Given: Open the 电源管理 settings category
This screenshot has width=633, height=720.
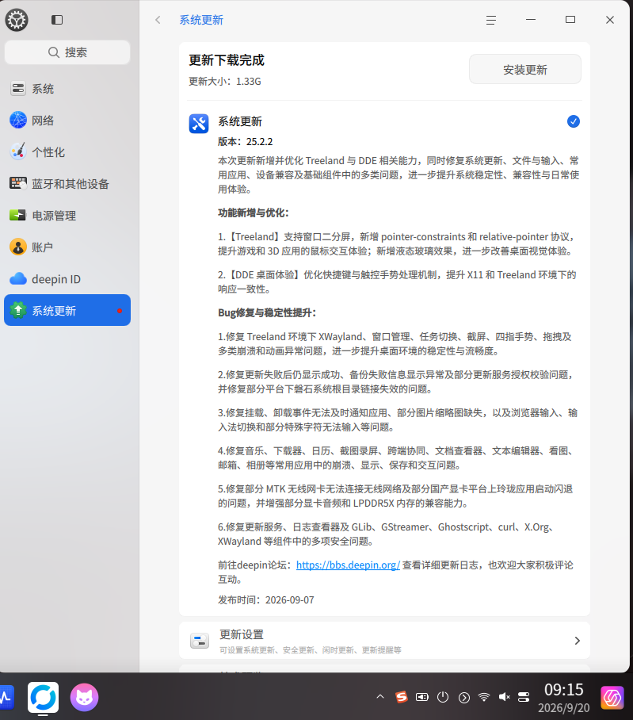Looking at the screenshot, I should [x=67, y=216].
